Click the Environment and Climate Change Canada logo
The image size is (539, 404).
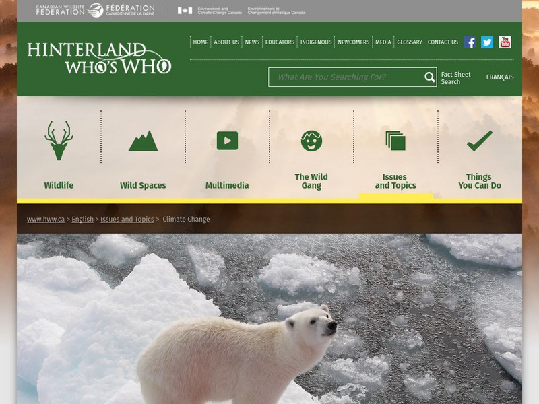pyautogui.click(x=241, y=11)
